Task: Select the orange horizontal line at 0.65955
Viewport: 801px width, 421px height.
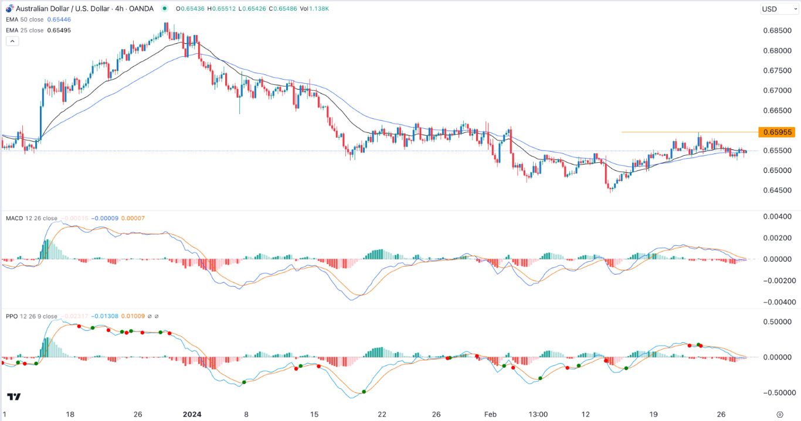Action: click(690, 132)
